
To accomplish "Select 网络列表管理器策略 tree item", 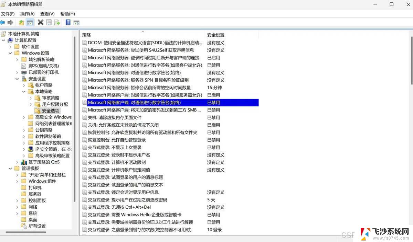I will click(x=53, y=124).
